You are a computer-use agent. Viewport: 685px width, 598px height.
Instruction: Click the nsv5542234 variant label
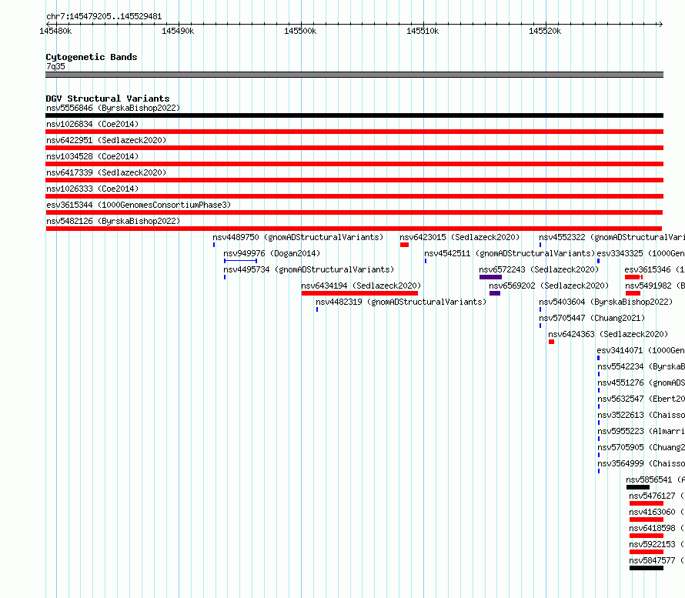(x=641, y=366)
